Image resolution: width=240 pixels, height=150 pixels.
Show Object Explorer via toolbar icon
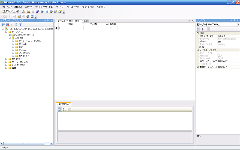(51, 11)
